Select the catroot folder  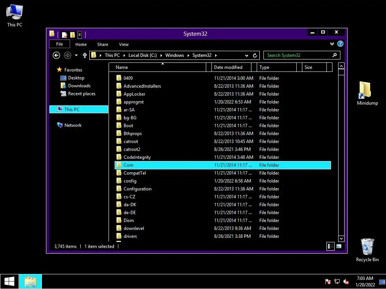click(131, 141)
